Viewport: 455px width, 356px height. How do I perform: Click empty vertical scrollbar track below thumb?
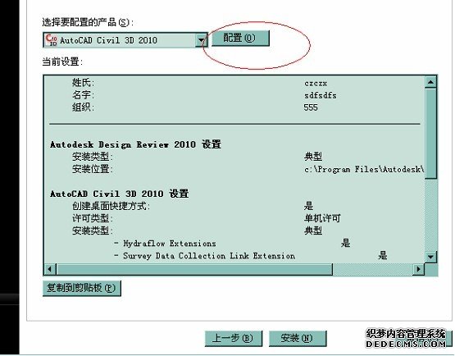click(x=430, y=215)
